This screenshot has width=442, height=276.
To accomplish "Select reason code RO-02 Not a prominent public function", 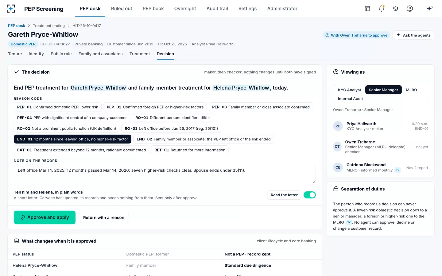I will pos(67,128).
